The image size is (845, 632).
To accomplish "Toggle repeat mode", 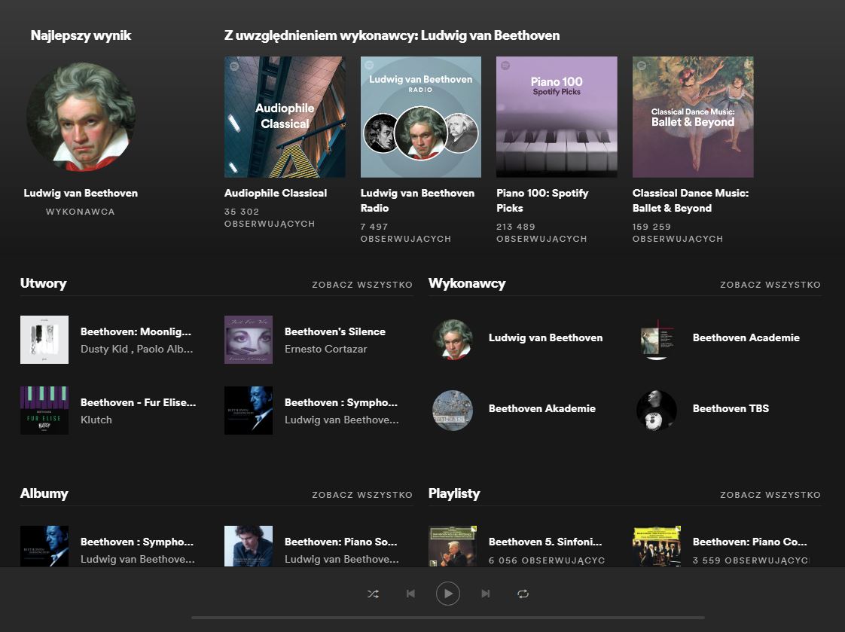I will click(x=523, y=594).
